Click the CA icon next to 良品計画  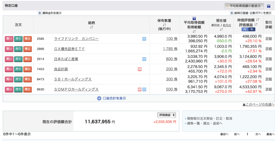tap(140, 69)
